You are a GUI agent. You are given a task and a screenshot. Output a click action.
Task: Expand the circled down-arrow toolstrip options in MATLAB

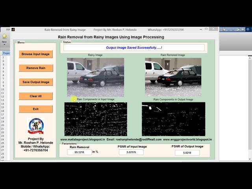[x=248, y=30]
